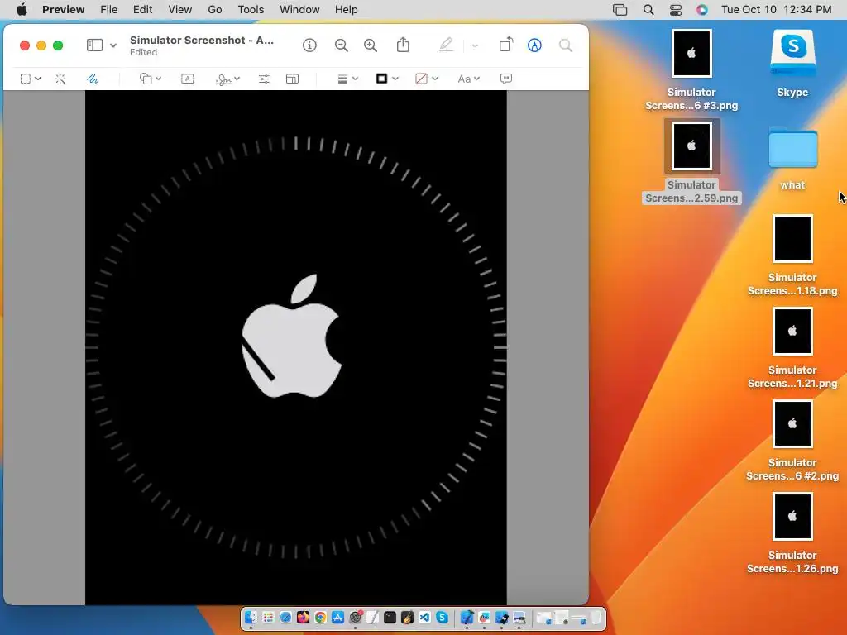
Task: Select Simulator Screens...1.18.png desktop file
Action: click(x=792, y=255)
